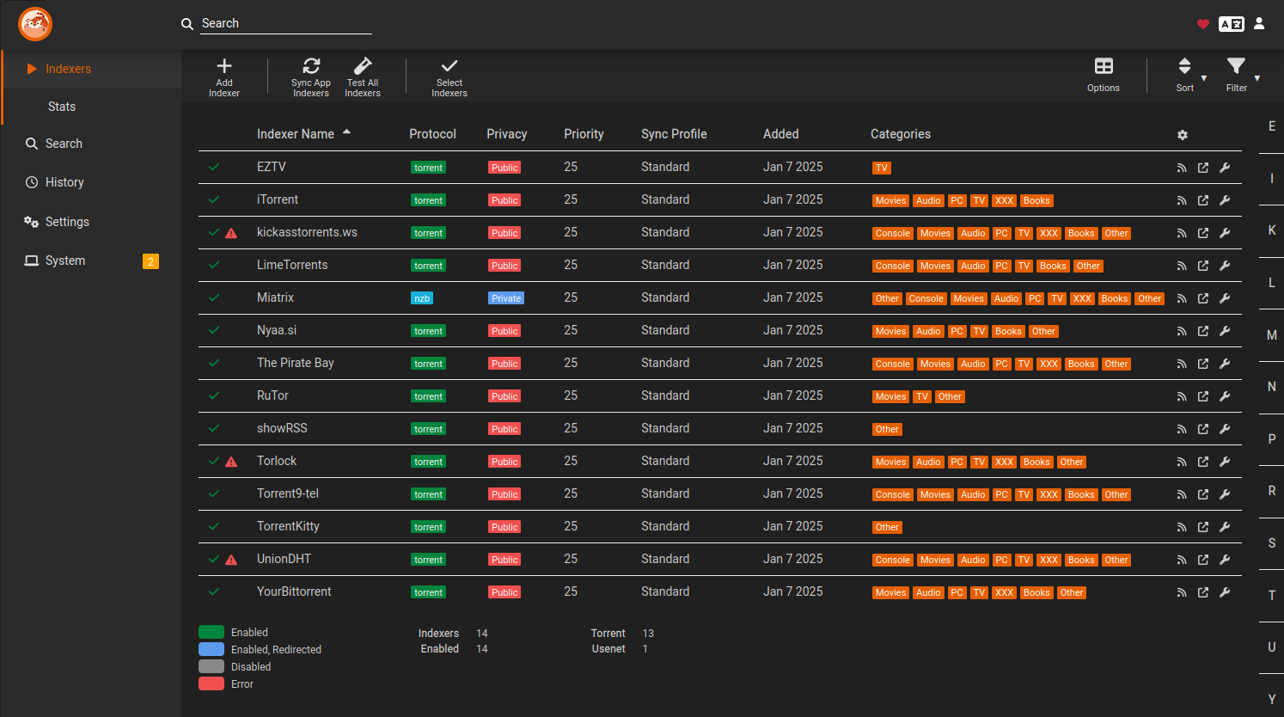This screenshot has width=1284, height=717.
Task: Click warning icon on Torlock row
Action: click(x=231, y=462)
